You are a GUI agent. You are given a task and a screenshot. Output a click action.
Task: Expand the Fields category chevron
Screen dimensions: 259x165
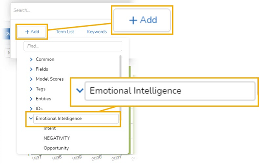point(31,69)
